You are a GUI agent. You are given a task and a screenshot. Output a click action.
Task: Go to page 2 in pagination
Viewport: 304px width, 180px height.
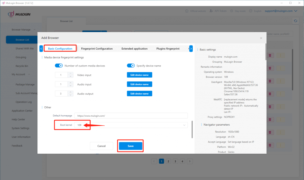pyautogui.click(x=168, y=161)
